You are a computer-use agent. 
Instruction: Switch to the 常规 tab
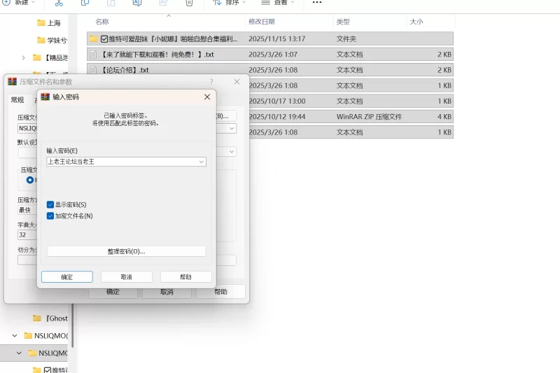pos(17,100)
